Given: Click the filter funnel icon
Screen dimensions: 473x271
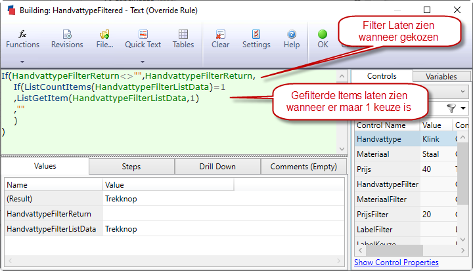Looking at the screenshot, I should point(451,108).
